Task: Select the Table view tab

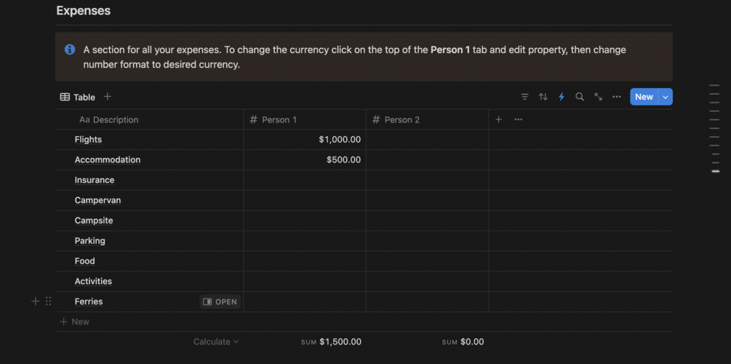Action: tap(77, 97)
